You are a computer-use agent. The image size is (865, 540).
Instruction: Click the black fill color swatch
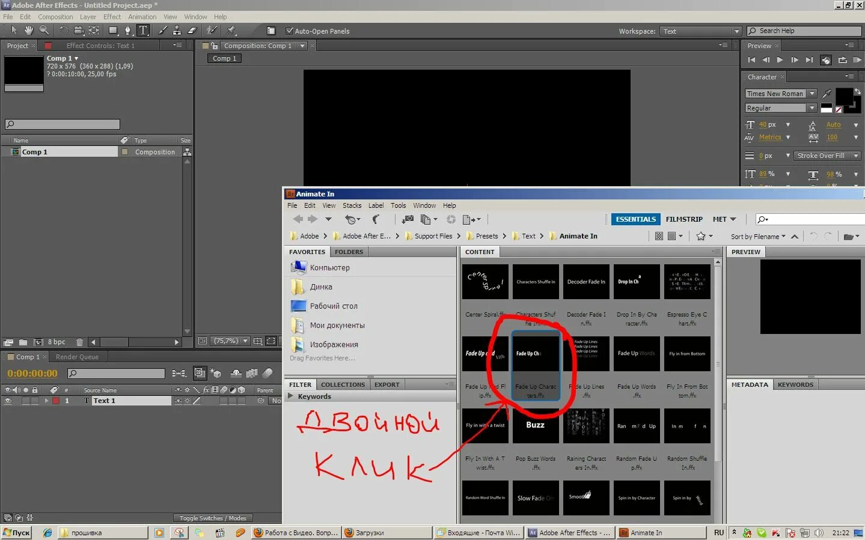coord(843,97)
